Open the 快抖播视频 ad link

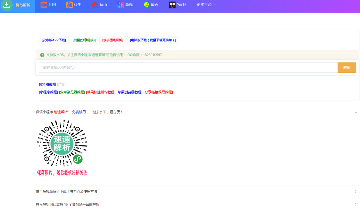pos(47,84)
